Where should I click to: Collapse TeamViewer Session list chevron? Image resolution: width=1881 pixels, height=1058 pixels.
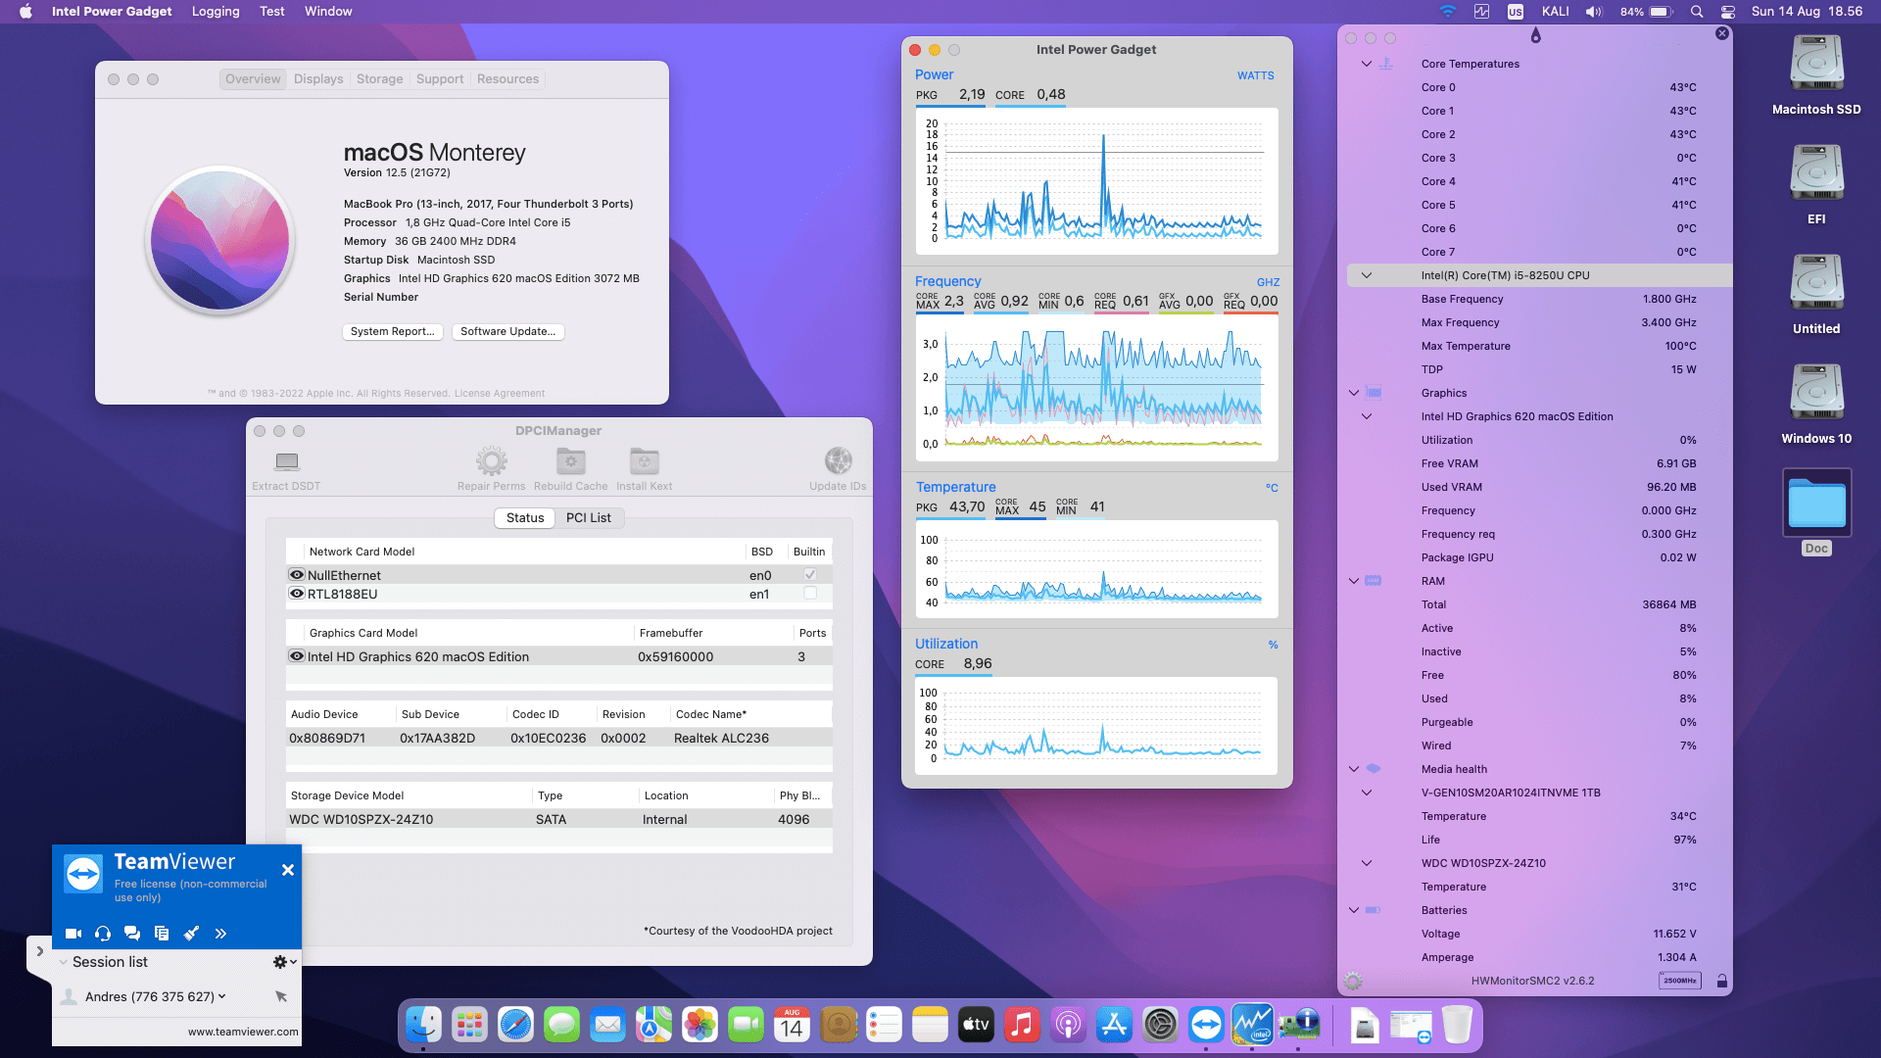(64, 962)
